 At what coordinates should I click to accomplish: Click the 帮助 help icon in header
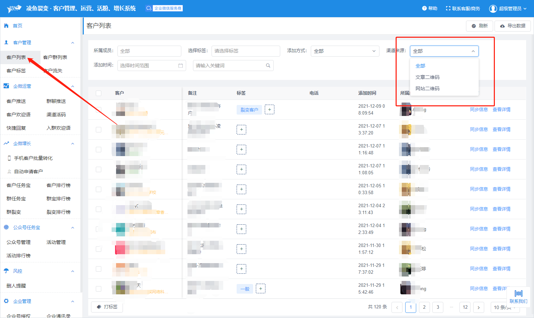(x=424, y=8)
